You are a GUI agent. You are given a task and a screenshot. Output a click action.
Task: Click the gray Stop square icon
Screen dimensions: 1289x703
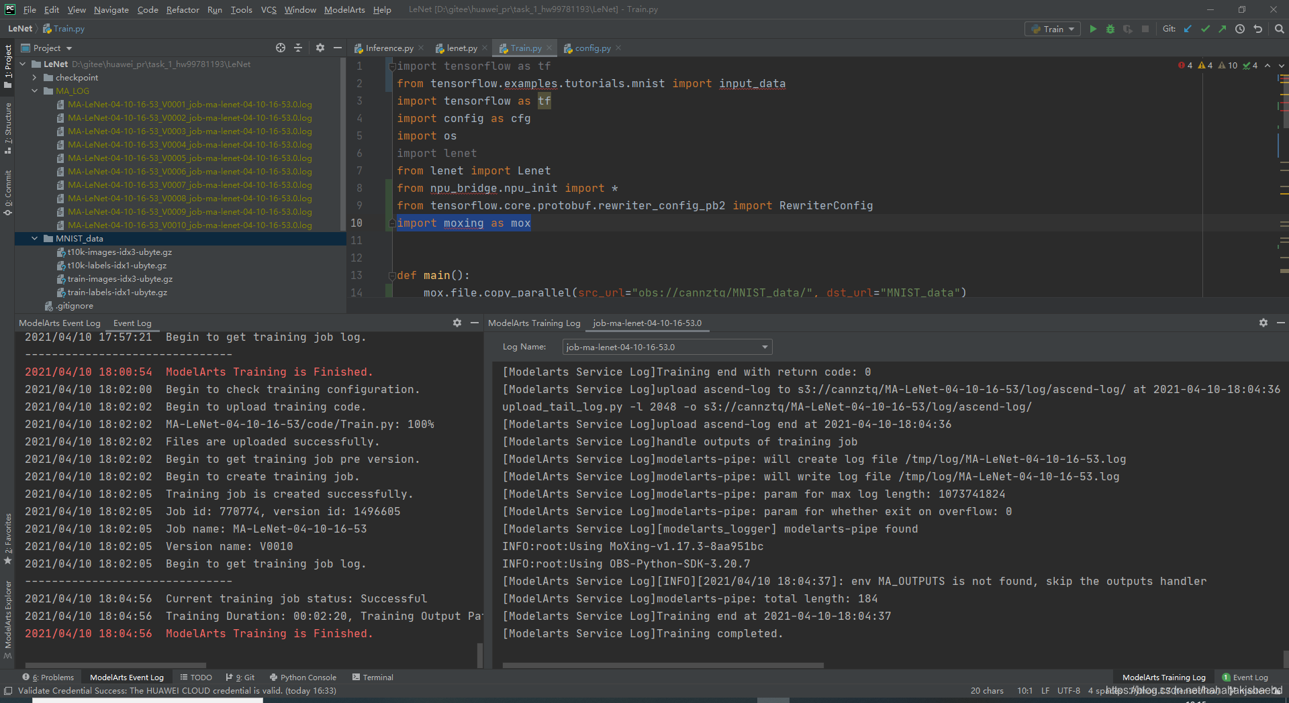coord(1145,29)
